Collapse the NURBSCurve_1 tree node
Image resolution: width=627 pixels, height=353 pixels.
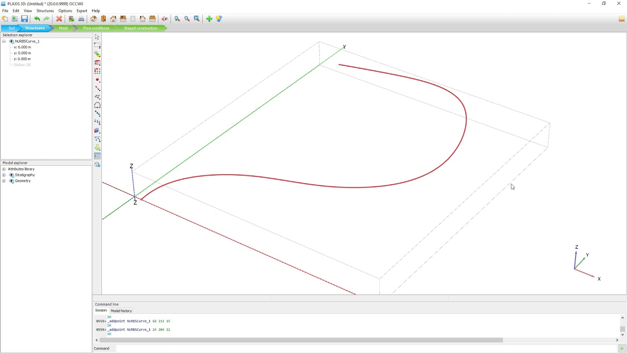point(4,41)
